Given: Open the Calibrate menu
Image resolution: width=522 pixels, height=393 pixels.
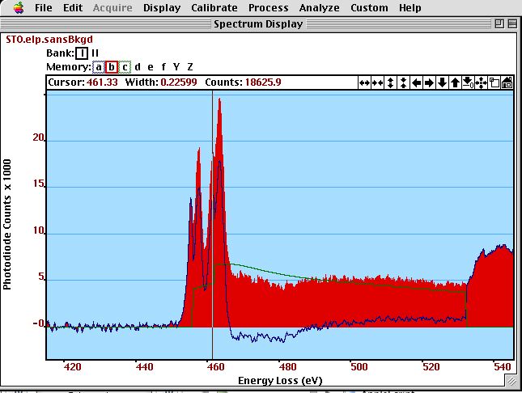Looking at the screenshot, I should point(214,7).
